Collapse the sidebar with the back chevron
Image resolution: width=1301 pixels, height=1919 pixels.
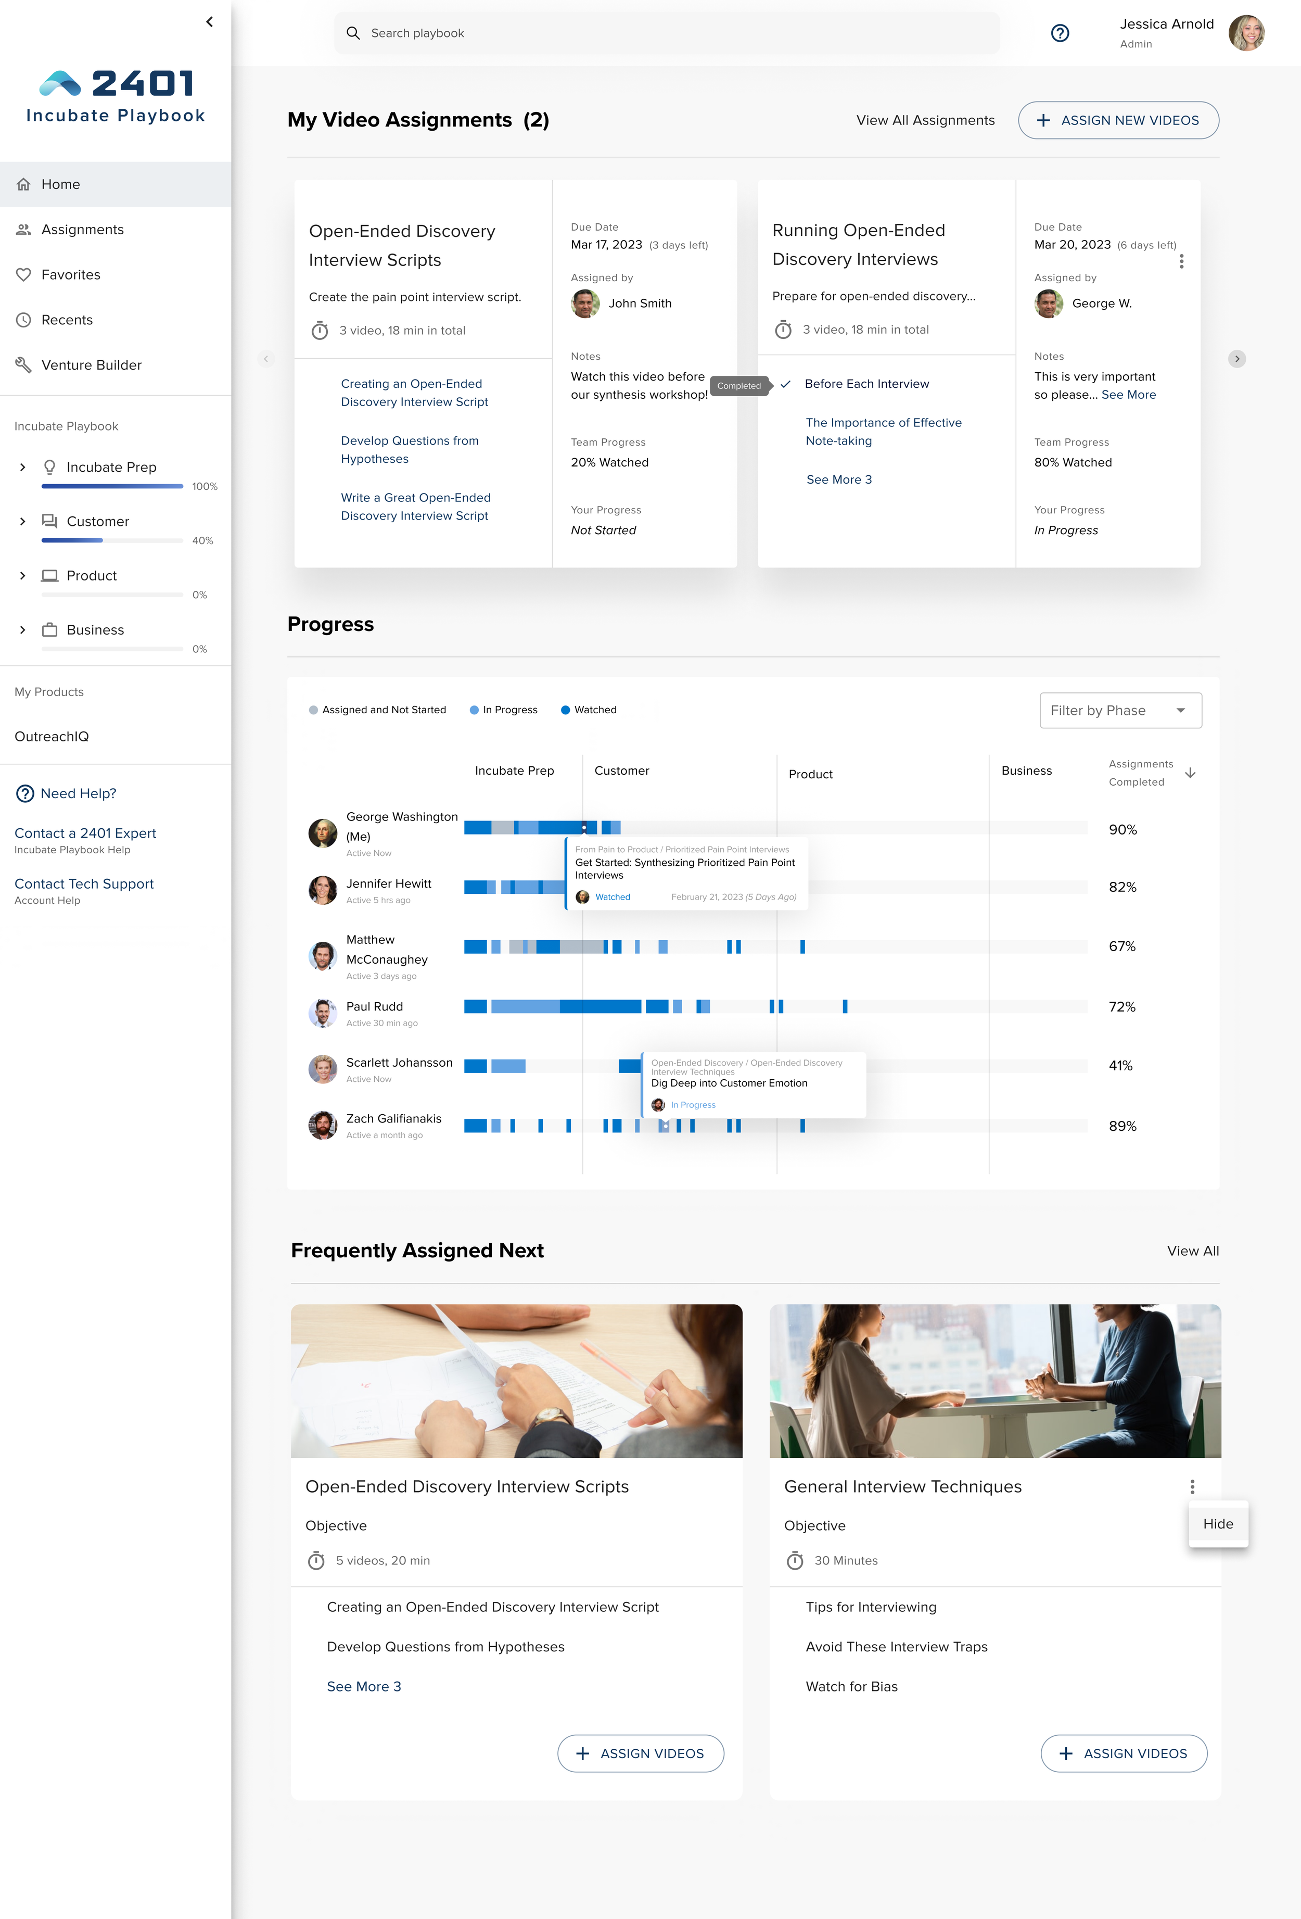click(x=210, y=22)
